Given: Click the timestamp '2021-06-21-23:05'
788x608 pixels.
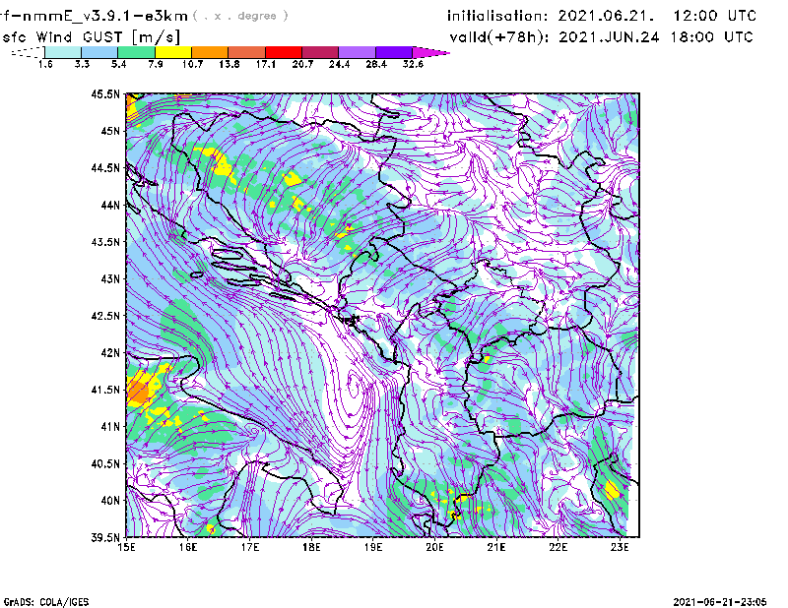Looking at the screenshot, I should (x=720, y=602).
